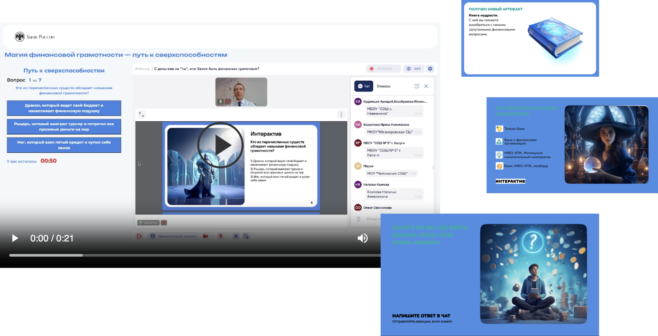The width and height of the screenshot is (658, 336).
Task: Open the presentation three-dot menu
Action: [341, 114]
